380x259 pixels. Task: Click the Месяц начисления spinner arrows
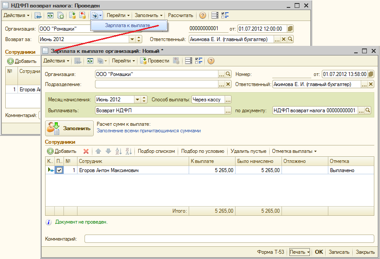tap(144, 100)
